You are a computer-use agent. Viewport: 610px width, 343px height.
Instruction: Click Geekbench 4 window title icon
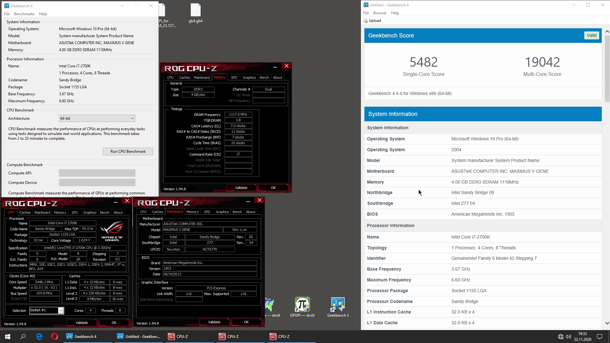(6, 6)
